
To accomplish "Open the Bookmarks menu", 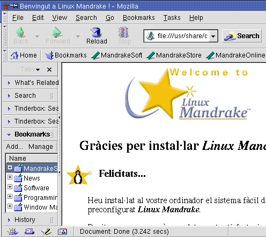I will pos(139,18).
